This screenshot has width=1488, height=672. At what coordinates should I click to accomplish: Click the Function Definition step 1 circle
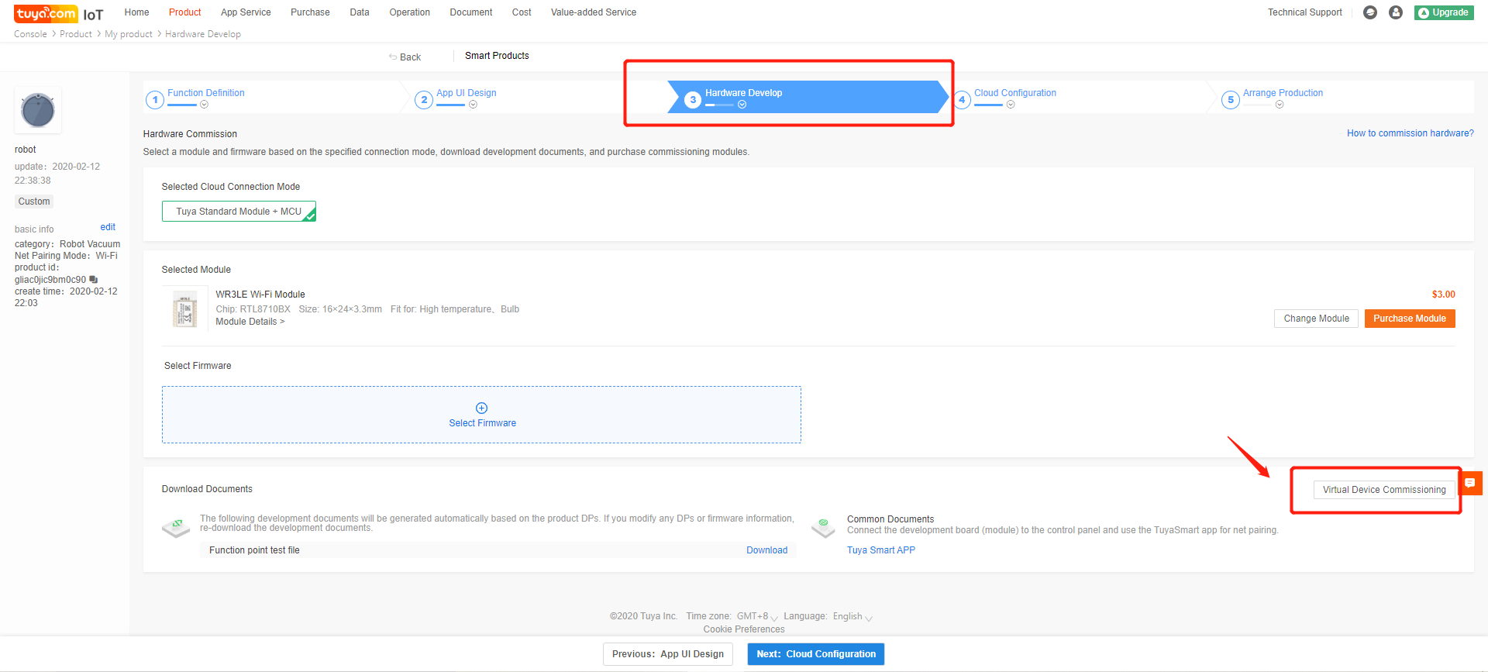(x=155, y=100)
